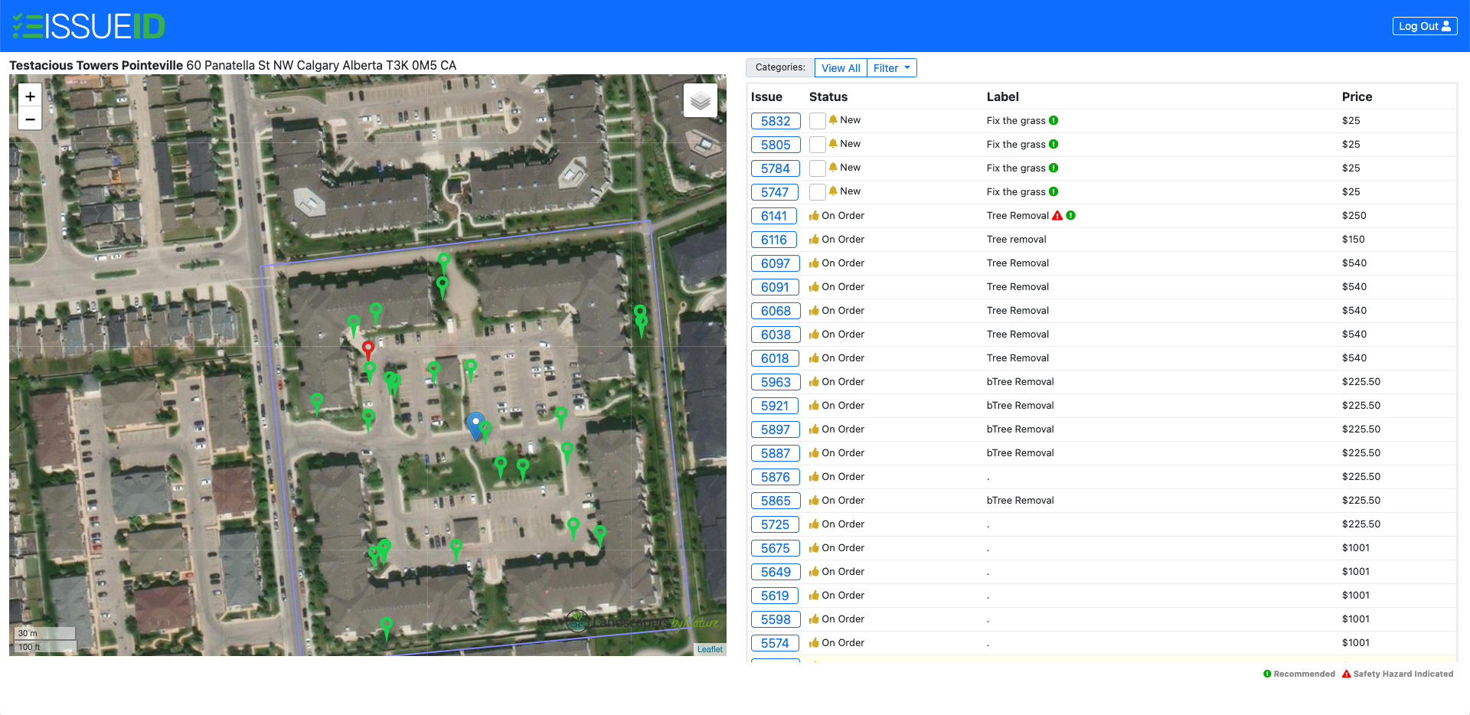Click View All categories
The image size is (1470, 715).
tap(841, 68)
